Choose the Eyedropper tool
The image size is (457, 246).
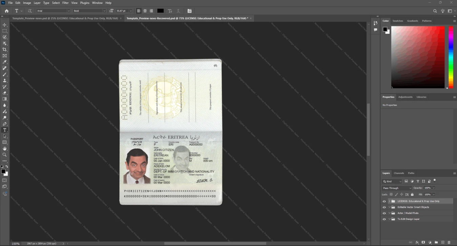click(5, 62)
